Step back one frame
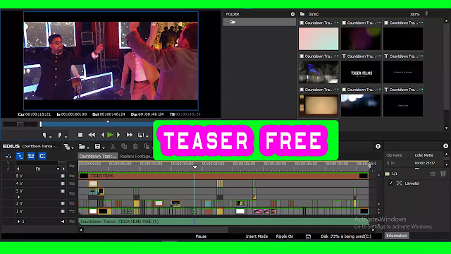The height and width of the screenshot is (254, 451). pos(103,135)
